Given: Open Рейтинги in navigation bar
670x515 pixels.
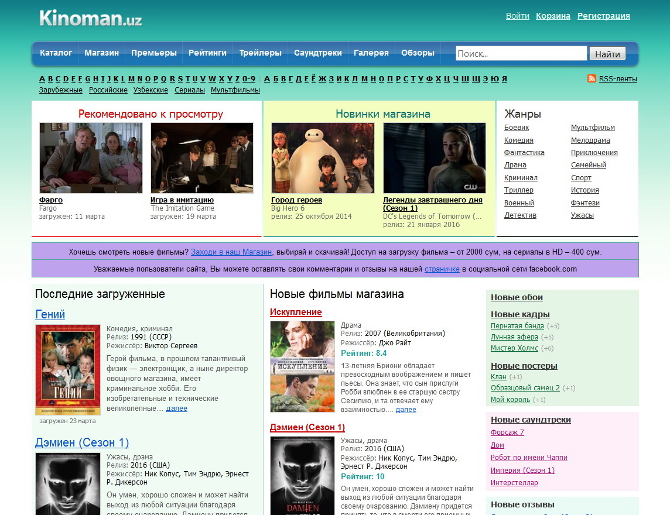Looking at the screenshot, I should [208, 53].
